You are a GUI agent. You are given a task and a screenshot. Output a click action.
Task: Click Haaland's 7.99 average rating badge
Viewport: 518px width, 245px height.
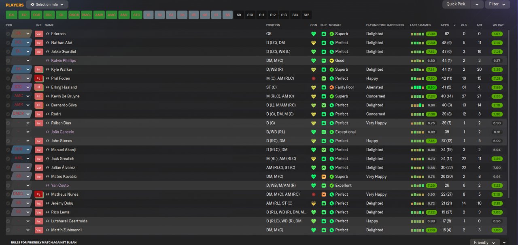point(497,87)
